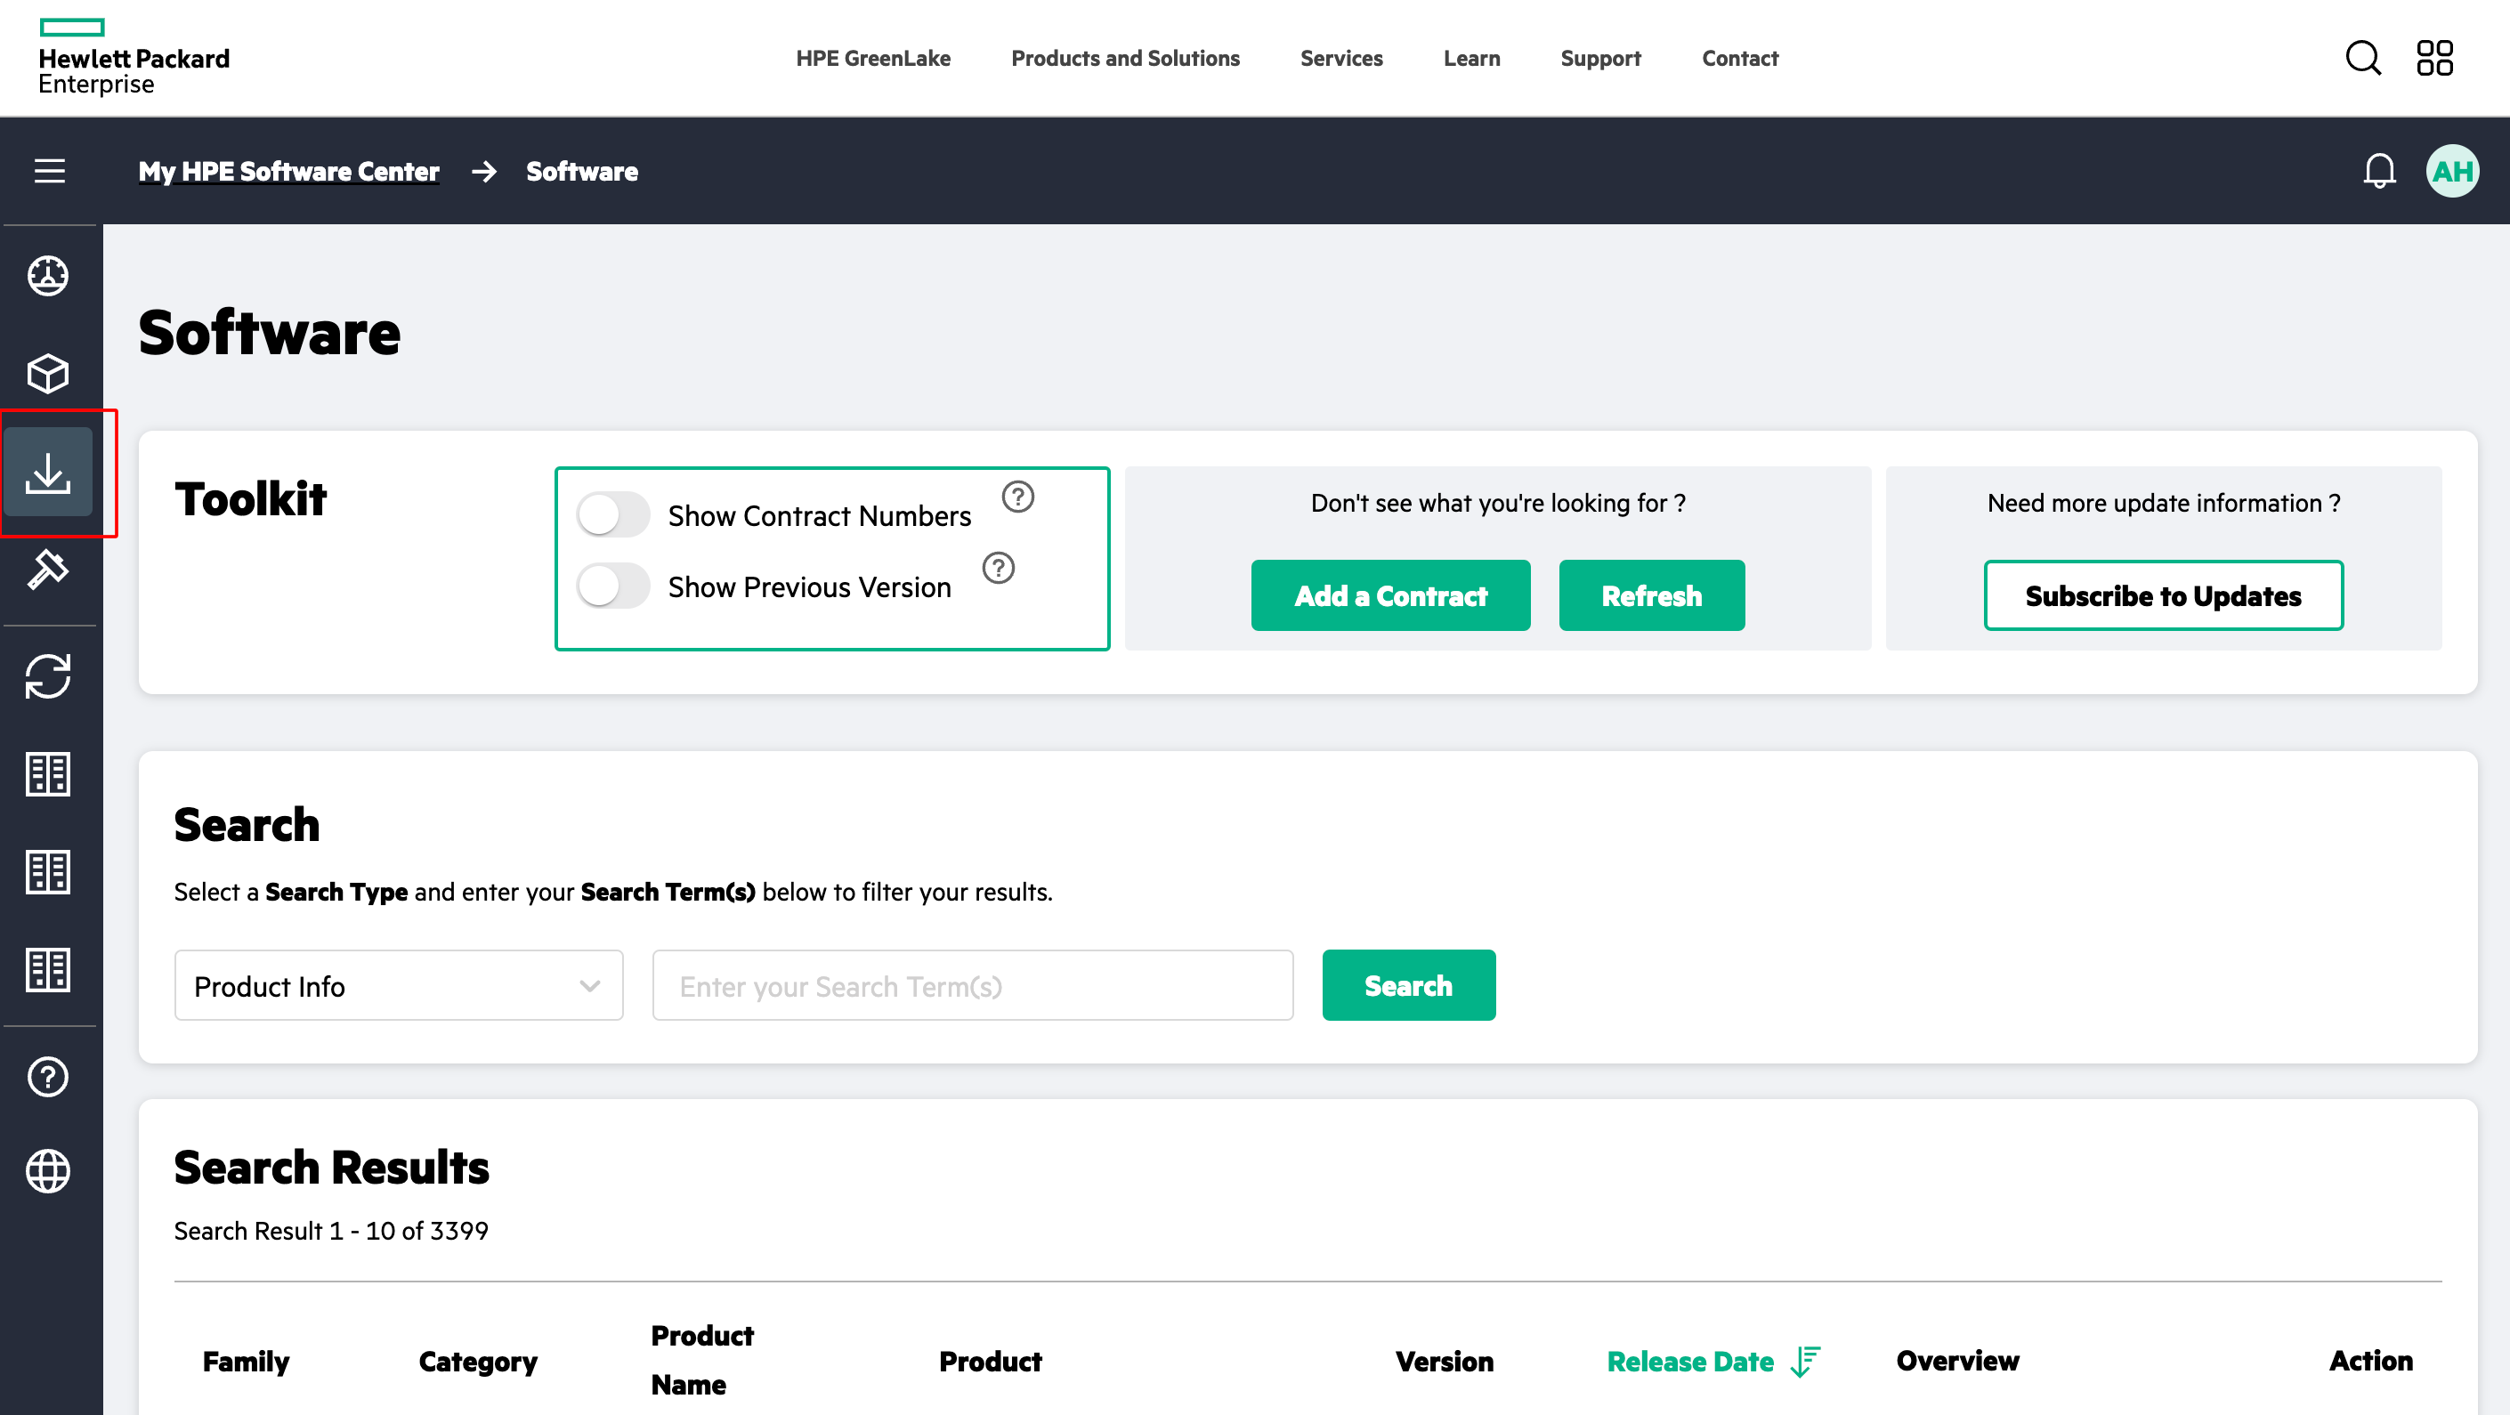Open the second report grid icon in sidebar

pyautogui.click(x=48, y=872)
